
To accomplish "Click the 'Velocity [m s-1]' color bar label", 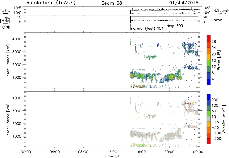I will tap(224, 119).
